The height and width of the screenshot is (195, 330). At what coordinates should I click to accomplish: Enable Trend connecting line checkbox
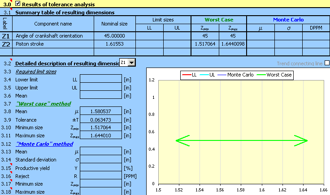[x=327, y=63]
